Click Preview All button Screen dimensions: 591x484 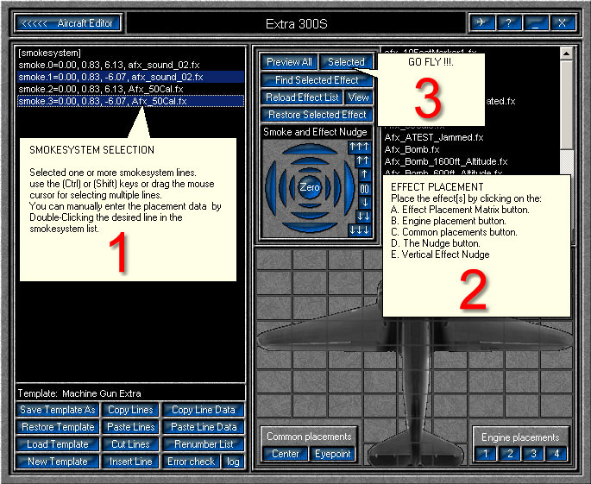289,62
